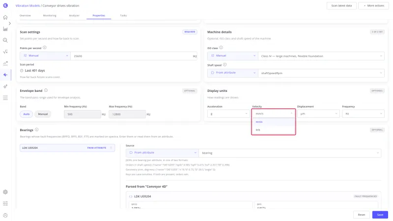Open Displacement unit dropdown
393x221 pixels.
coord(318,114)
